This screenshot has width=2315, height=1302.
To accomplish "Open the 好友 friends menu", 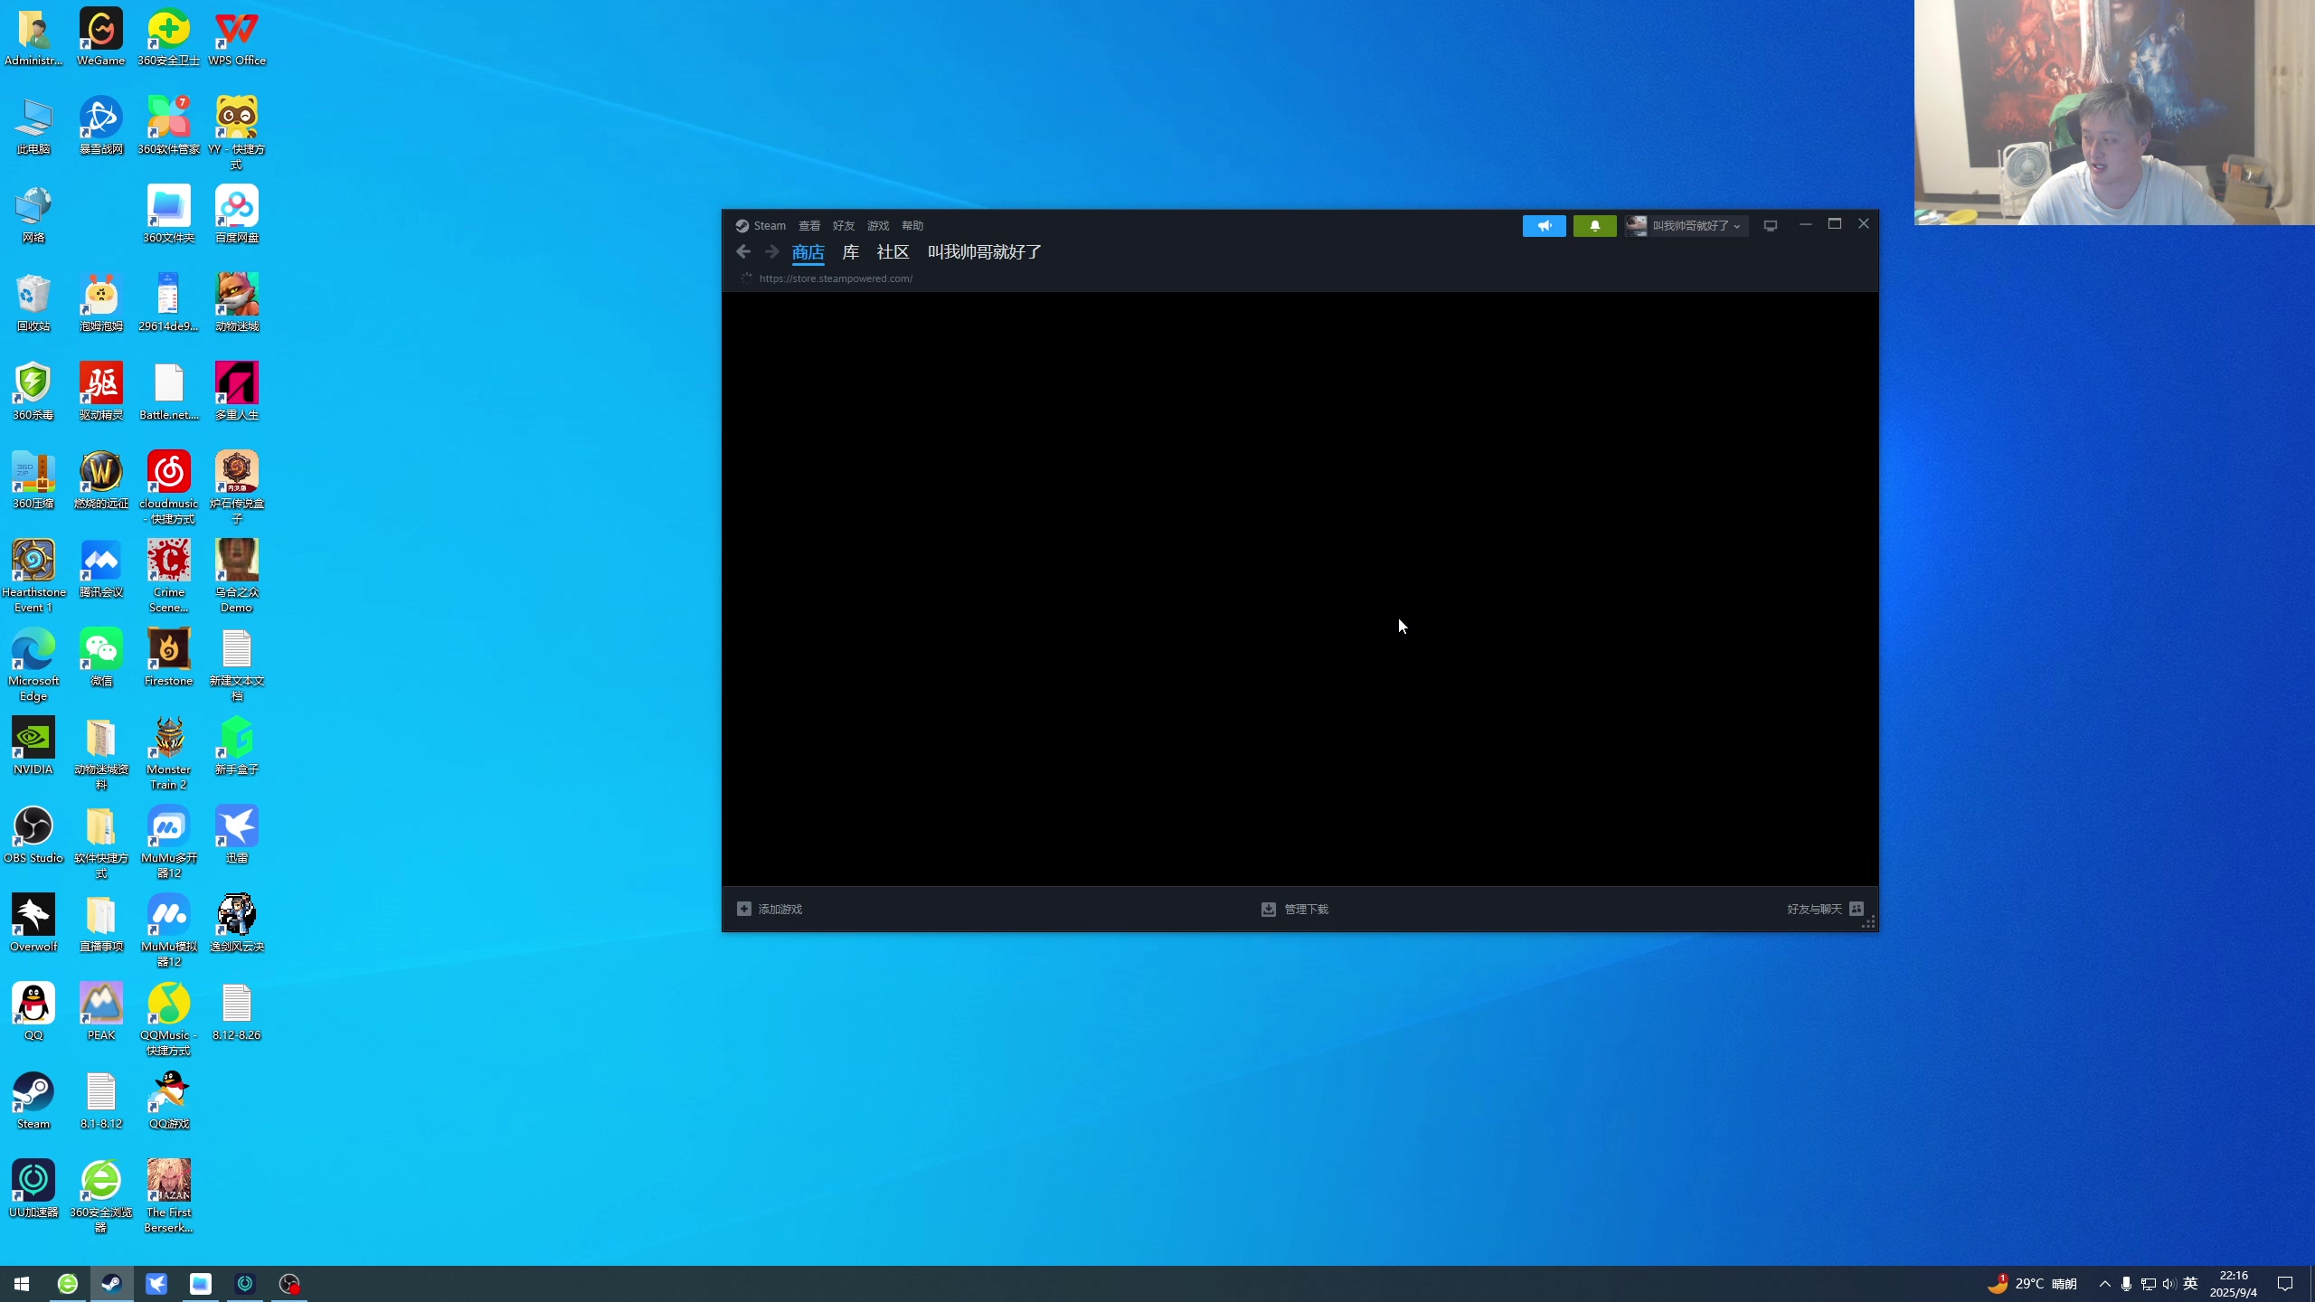I will coord(844,226).
